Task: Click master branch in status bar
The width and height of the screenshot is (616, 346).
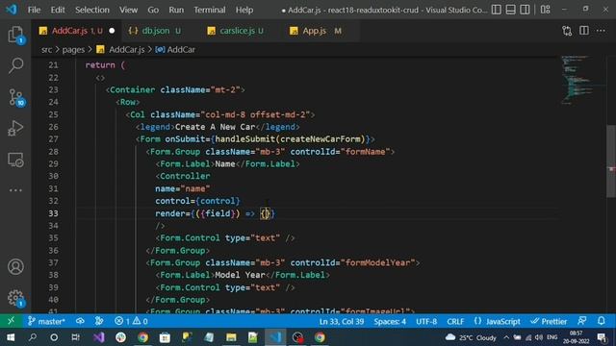Action: pyautogui.click(x=46, y=321)
